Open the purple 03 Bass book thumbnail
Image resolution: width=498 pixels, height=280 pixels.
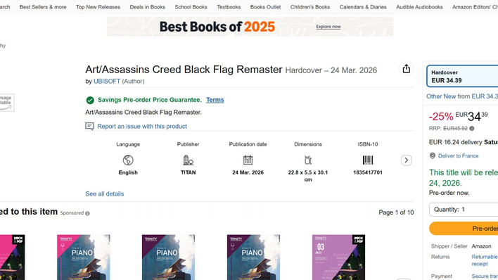pyautogui.click(x=338, y=257)
